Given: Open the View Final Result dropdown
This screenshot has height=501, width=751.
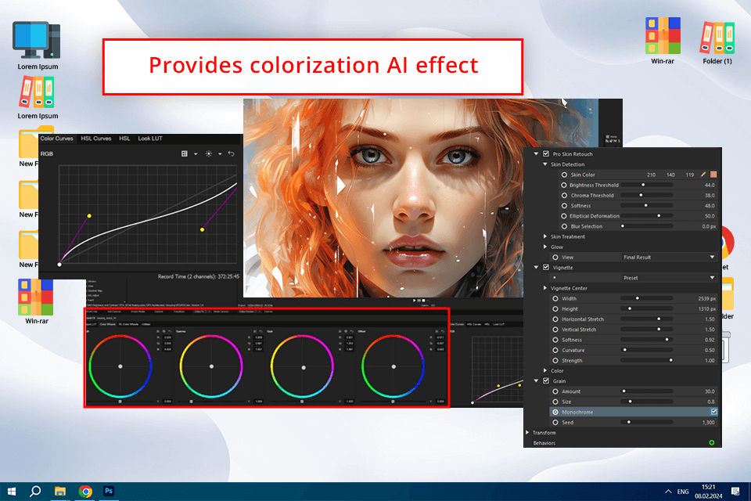Looking at the screenshot, I should pyautogui.click(x=669, y=258).
